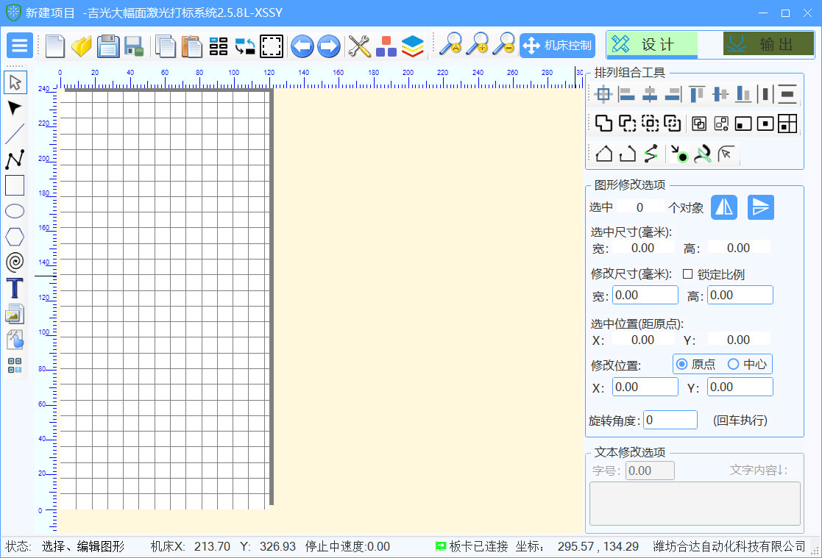This screenshot has height=558, width=822.
Task: Click the zoom out magnifier
Action: 503,46
